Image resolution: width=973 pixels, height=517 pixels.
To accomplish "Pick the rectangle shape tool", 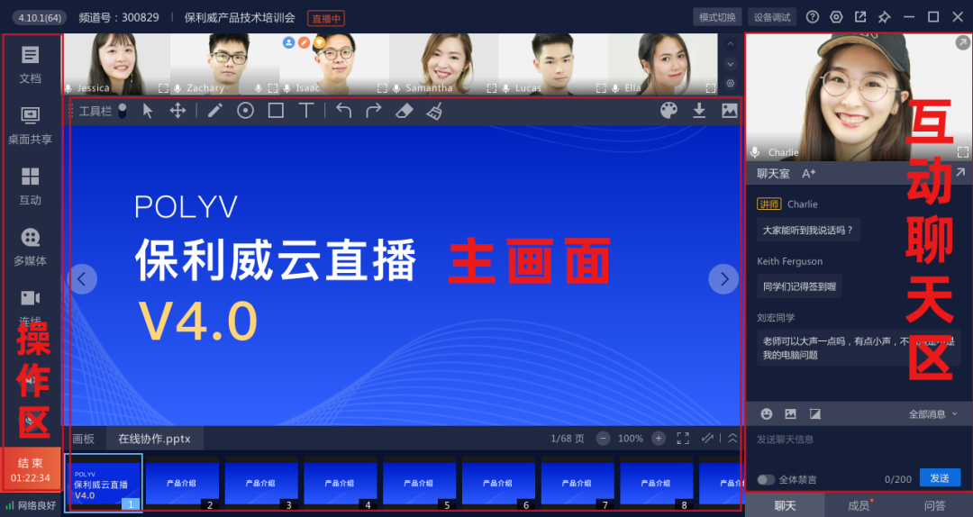I will (276, 110).
